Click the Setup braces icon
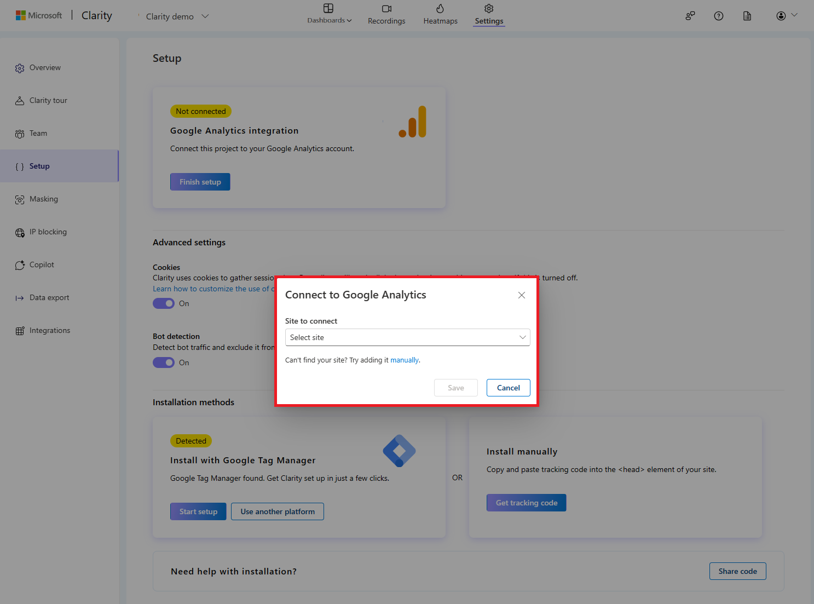The width and height of the screenshot is (814, 604). (x=20, y=166)
